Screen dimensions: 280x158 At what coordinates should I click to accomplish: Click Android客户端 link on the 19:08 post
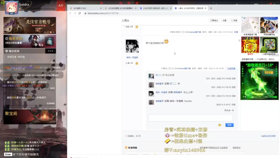click(184, 68)
